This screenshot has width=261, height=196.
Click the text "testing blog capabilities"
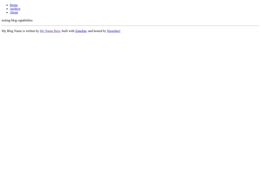click(17, 20)
